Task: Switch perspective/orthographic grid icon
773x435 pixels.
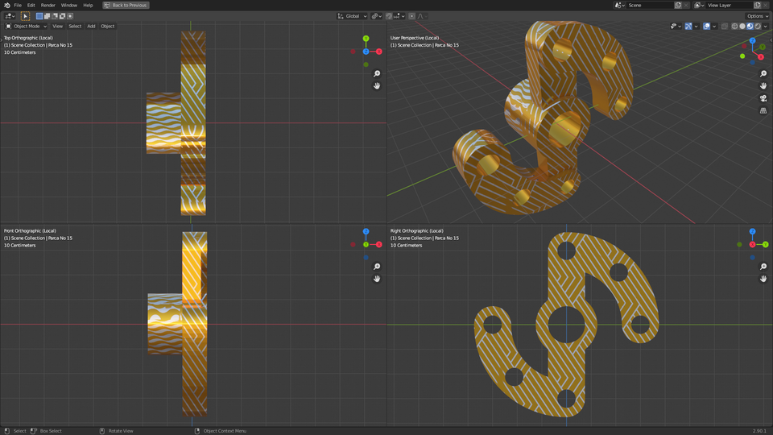Action: pos(763,110)
